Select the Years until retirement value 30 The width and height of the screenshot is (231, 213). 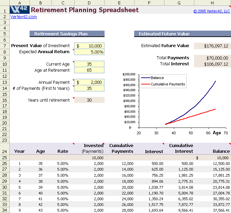pos(89,100)
